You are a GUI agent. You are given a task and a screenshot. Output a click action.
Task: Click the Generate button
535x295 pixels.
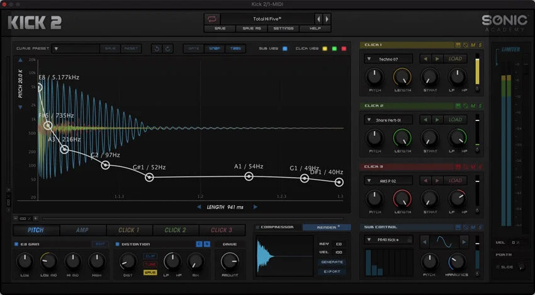point(332,262)
